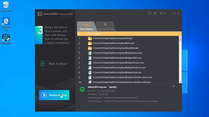Click the scrollbar down arrow

pyautogui.click(x=180, y=82)
